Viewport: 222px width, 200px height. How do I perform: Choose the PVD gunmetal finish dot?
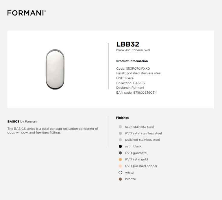pyautogui.click(x=120, y=153)
